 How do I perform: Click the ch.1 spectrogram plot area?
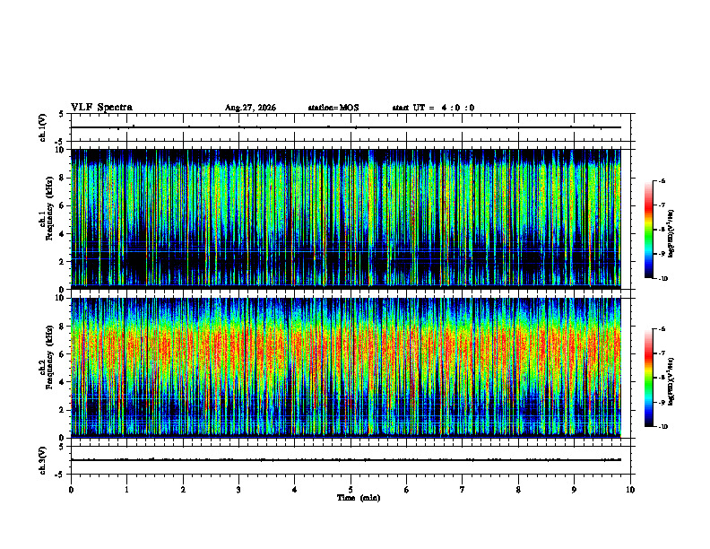tap(346, 218)
